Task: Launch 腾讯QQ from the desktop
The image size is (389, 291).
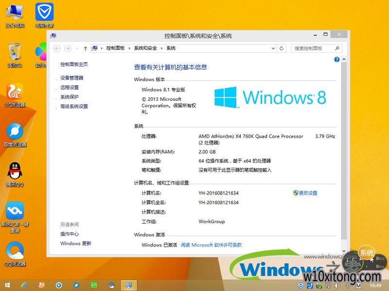Action: point(15,174)
